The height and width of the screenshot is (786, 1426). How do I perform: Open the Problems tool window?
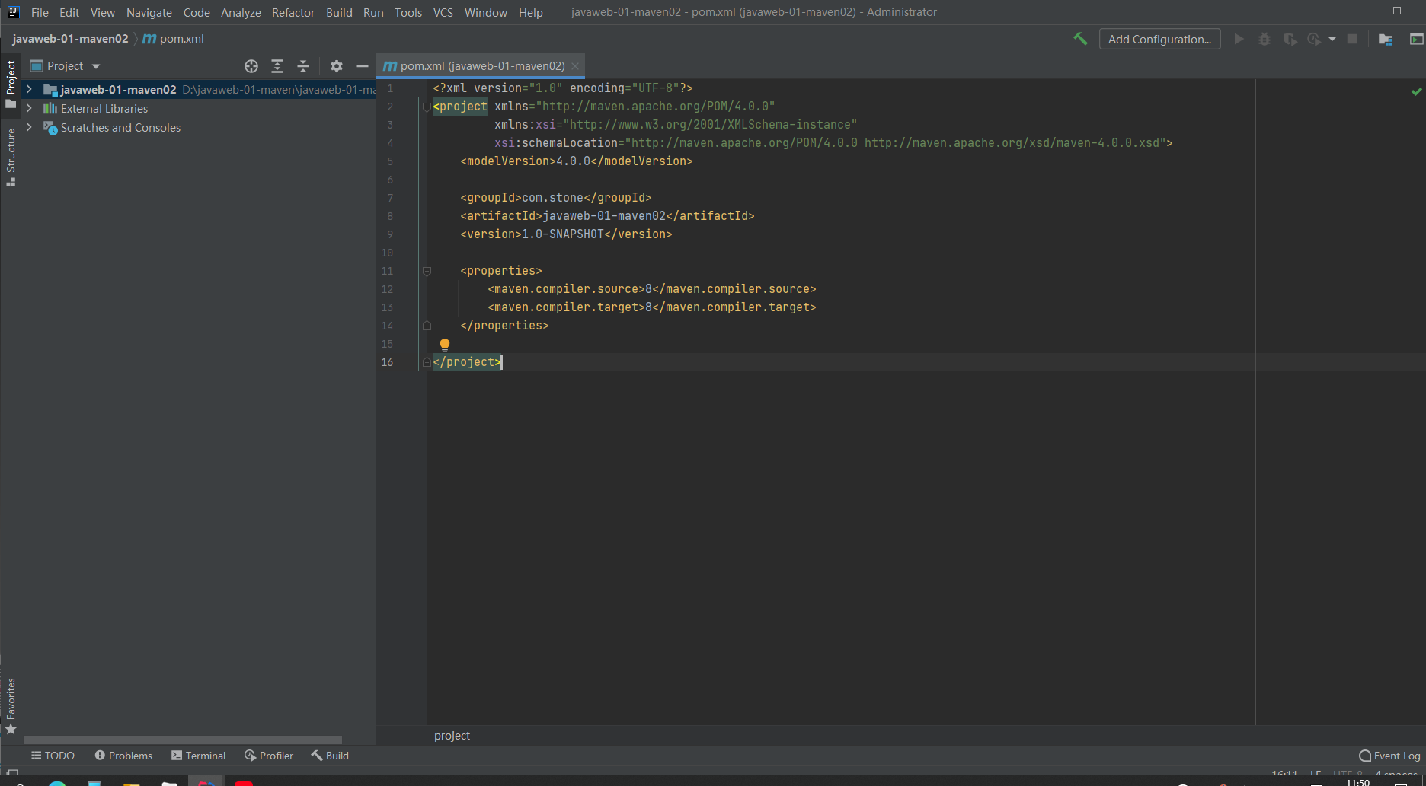(x=123, y=756)
